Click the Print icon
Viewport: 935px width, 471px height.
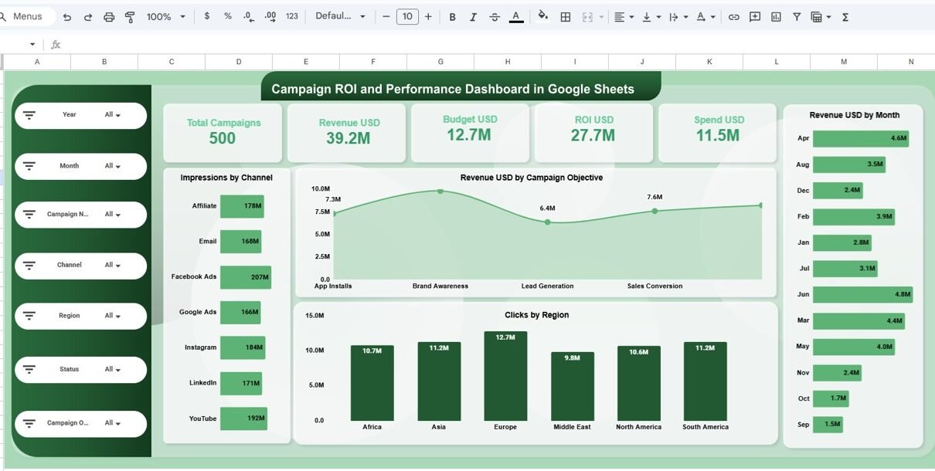click(109, 17)
